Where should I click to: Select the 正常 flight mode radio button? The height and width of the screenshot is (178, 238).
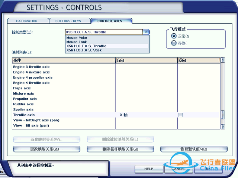coord(174,36)
